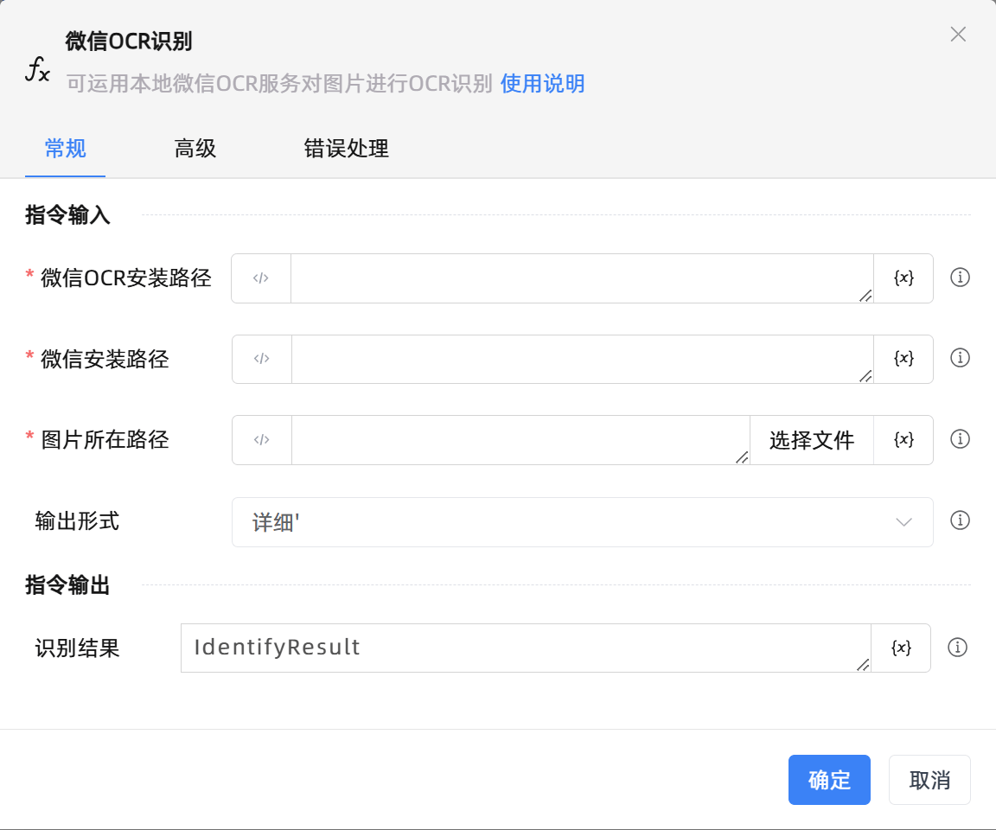This screenshot has width=996, height=830.
Task: Click the fx function icon in header
Action: [37, 69]
